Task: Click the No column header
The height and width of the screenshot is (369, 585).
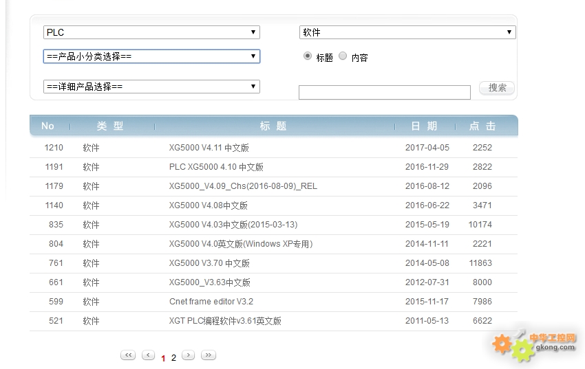Action: pos(47,126)
